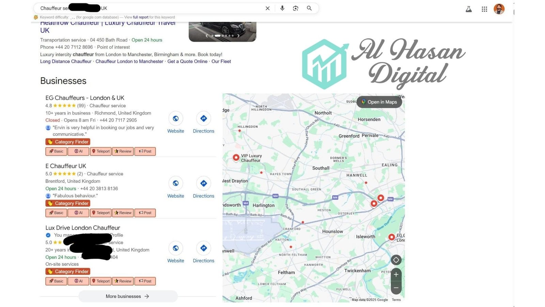
Task: Open Category Finder for EG Chauffeurs
Action: (x=68, y=142)
